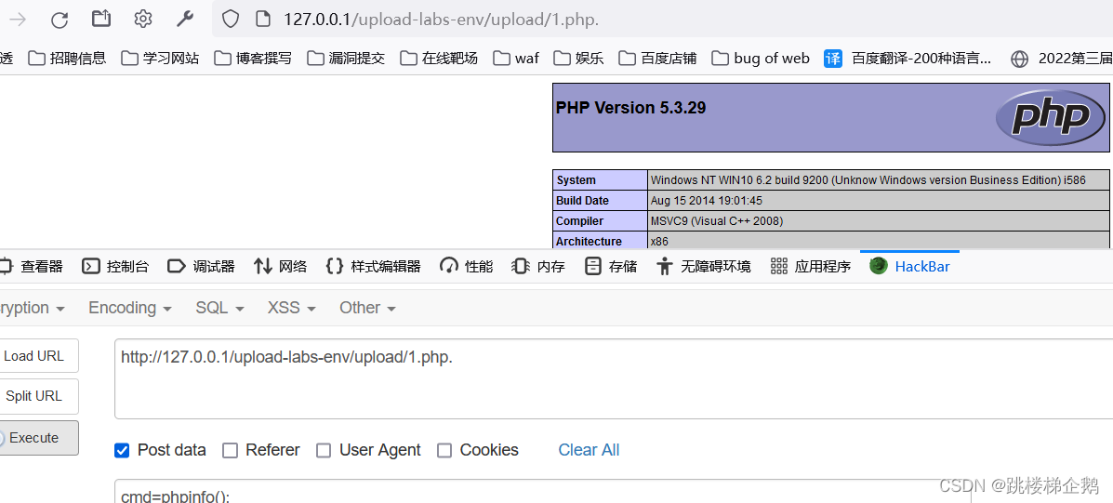Expand the SQL dropdown menu

[x=219, y=308]
